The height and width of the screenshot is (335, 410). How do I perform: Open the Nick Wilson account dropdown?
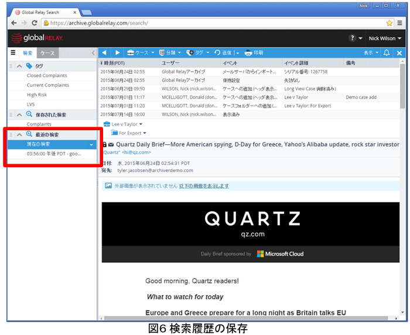coord(385,39)
